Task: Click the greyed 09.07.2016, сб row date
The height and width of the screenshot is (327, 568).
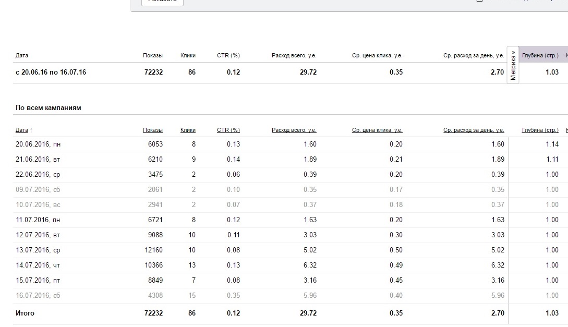Action: [x=34, y=190]
